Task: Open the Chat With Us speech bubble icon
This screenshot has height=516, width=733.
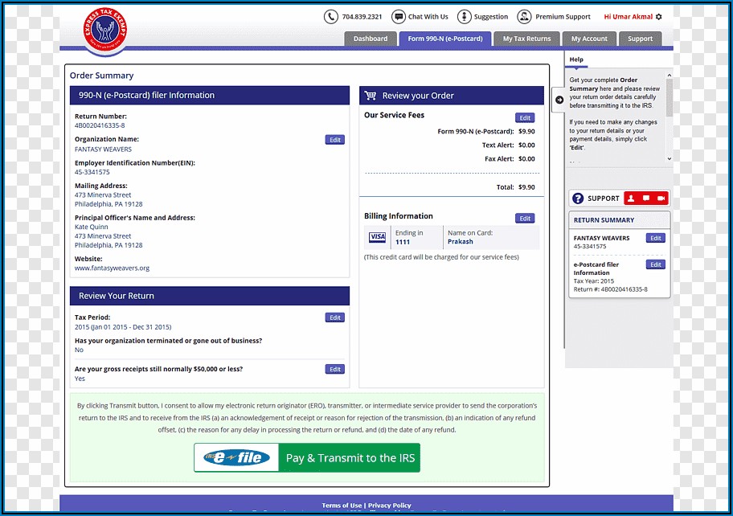Action: pyautogui.click(x=399, y=17)
